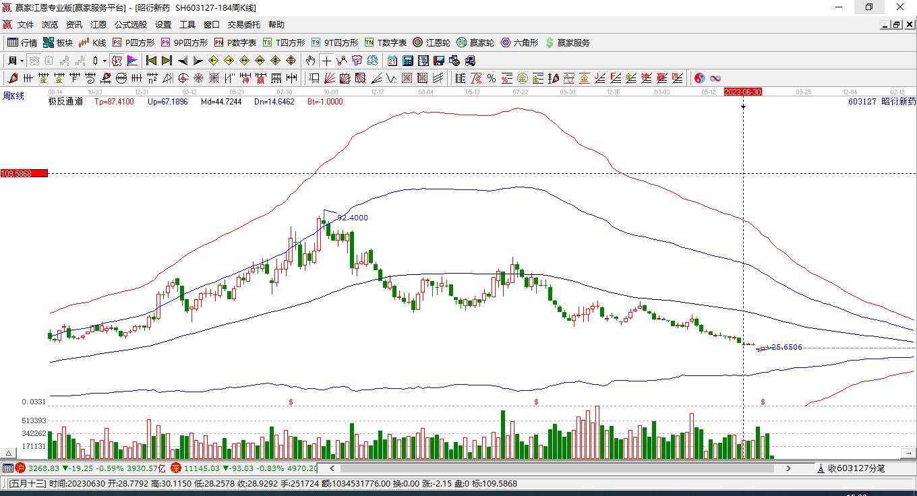Open the 9P四方形 tool
Screen dimensions: 917x496
point(184,42)
